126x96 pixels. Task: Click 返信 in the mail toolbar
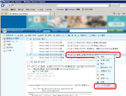(20, 35)
